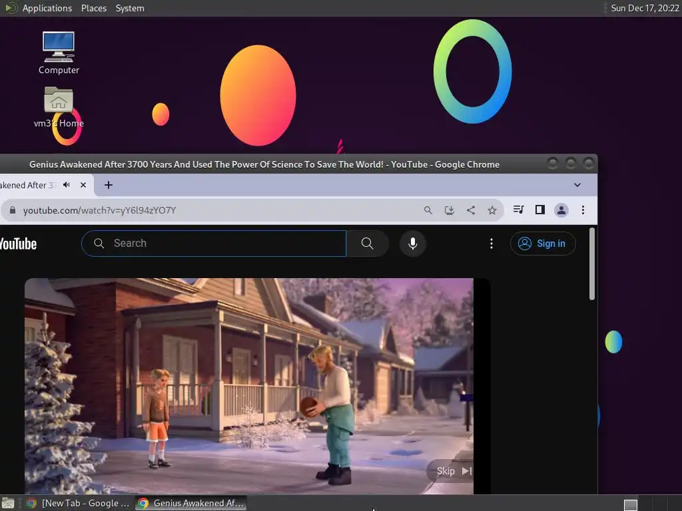Viewport: 682px width, 511px height.
Task: Click the workspace switcher box
Action: click(x=630, y=504)
